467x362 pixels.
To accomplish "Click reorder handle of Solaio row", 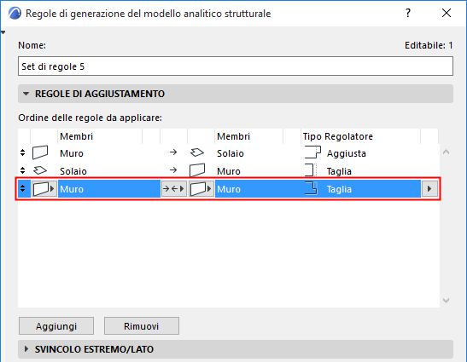I will click(23, 170).
